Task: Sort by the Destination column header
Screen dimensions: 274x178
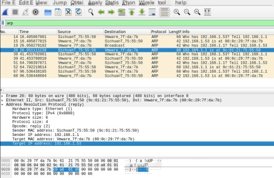Action: (127, 32)
